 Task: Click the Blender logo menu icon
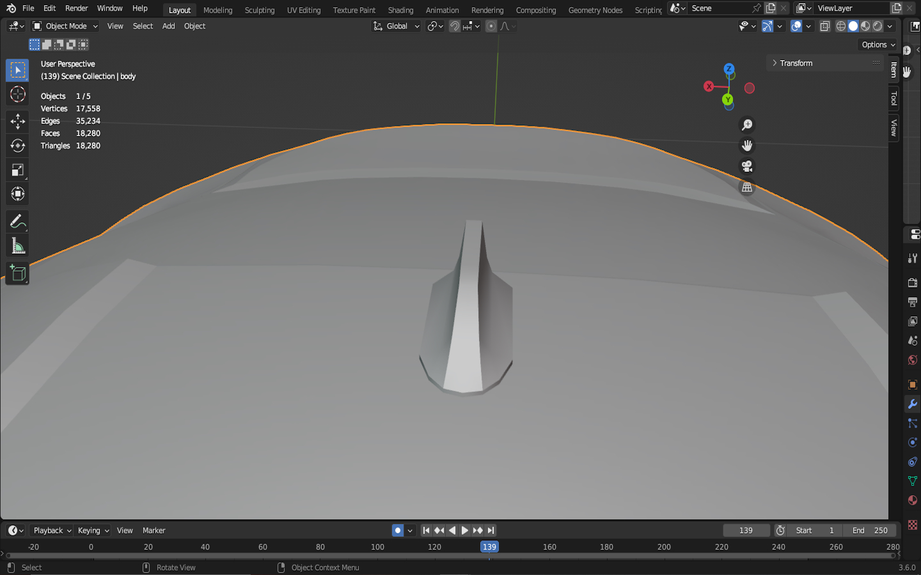(x=11, y=8)
